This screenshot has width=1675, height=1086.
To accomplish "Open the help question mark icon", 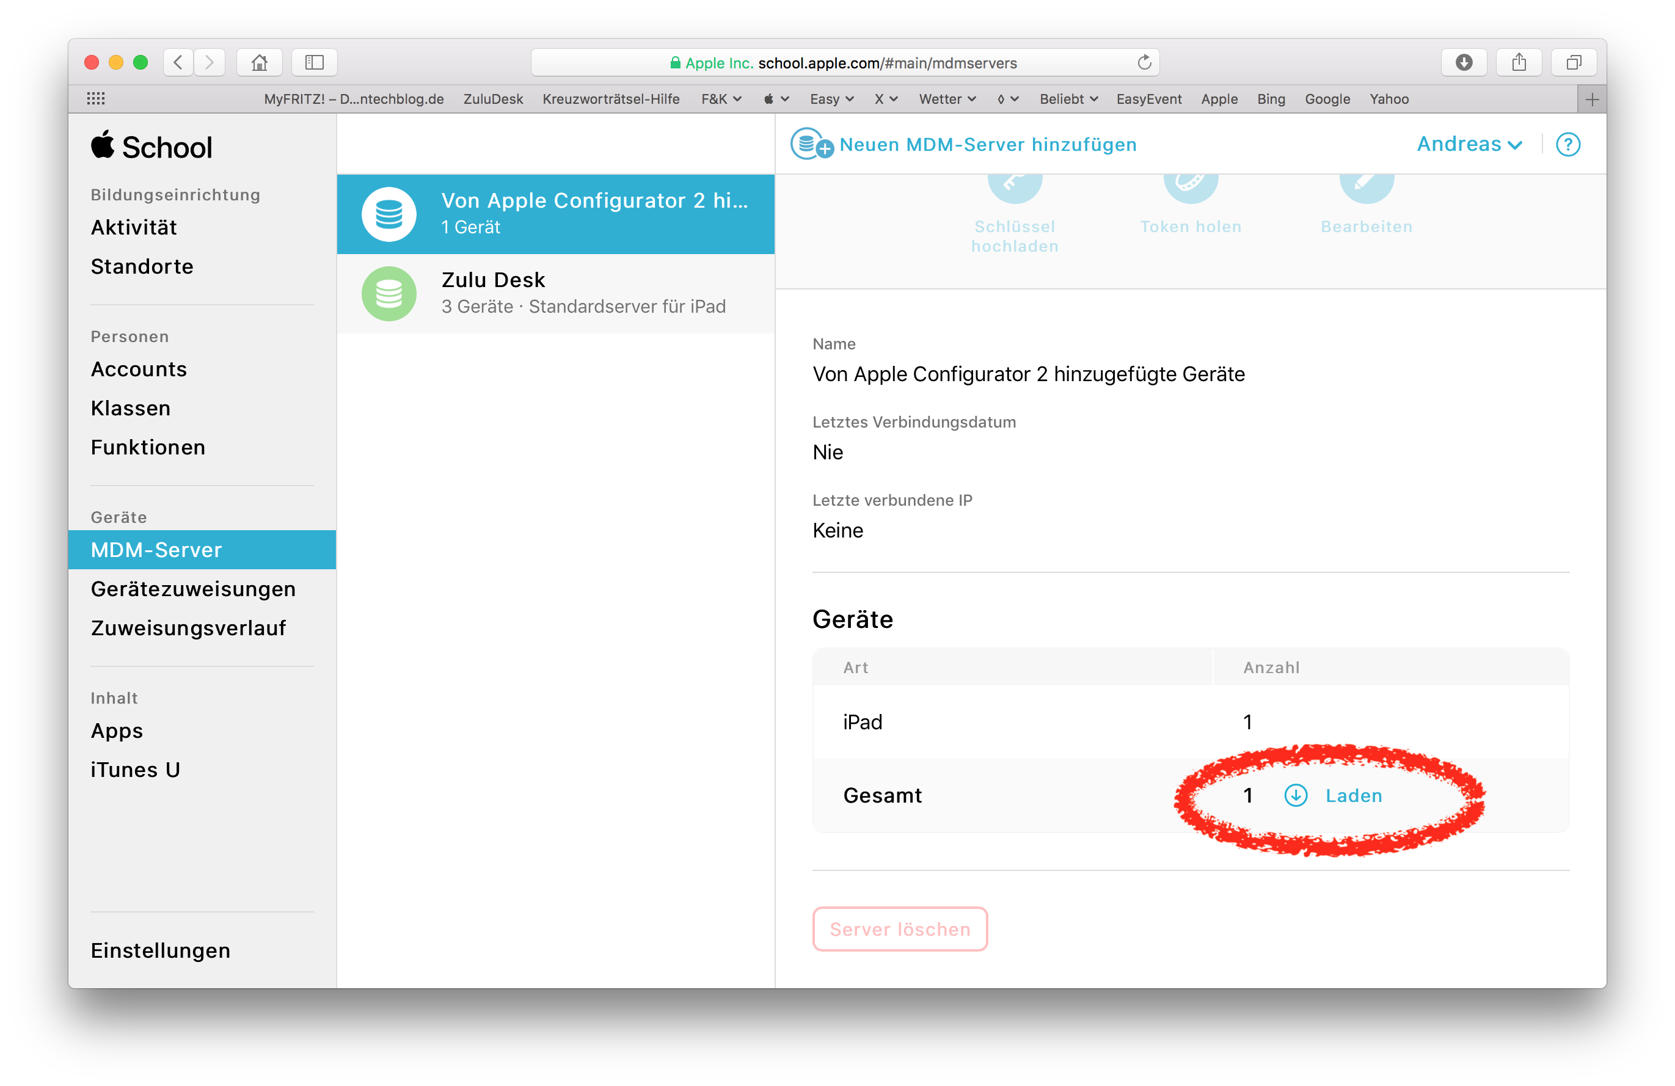I will [x=1567, y=144].
